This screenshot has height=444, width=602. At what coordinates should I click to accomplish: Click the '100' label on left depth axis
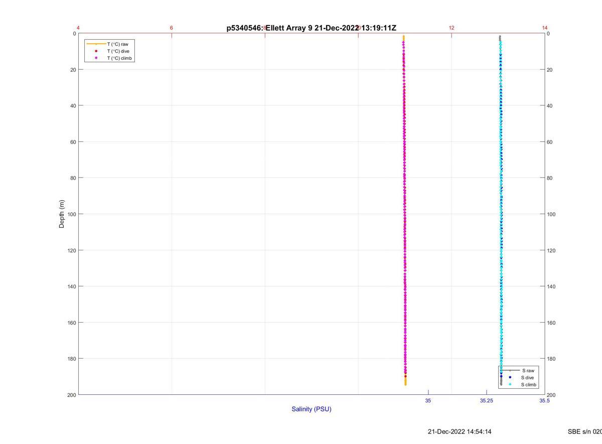pos(71,214)
